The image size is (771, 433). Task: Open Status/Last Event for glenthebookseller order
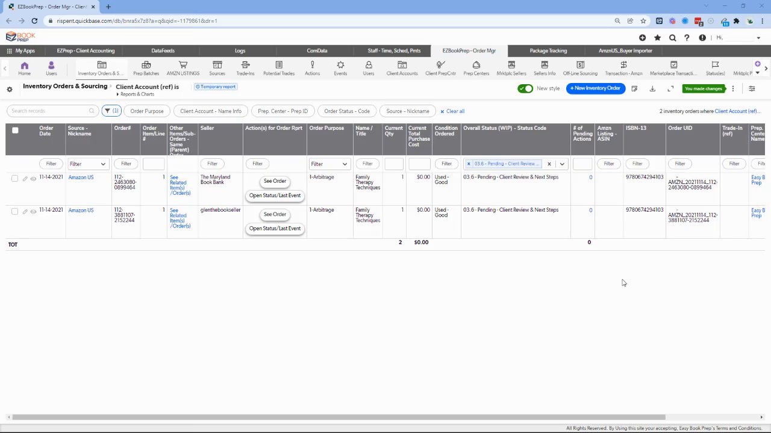[x=275, y=229]
